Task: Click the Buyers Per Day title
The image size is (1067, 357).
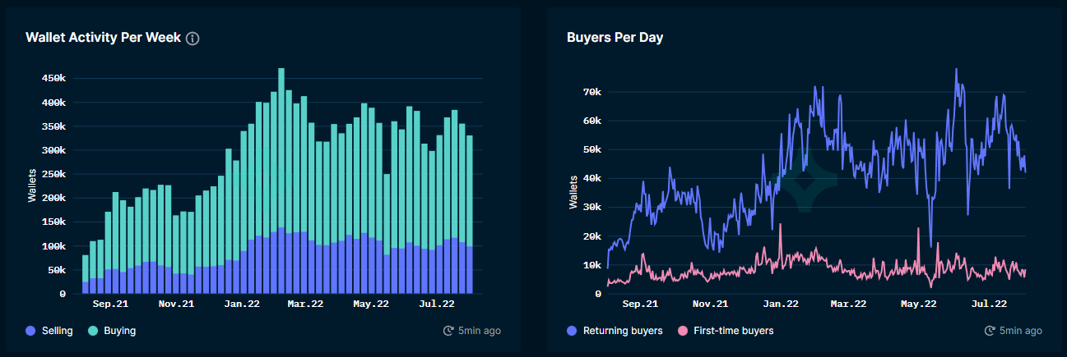Action: pos(615,38)
